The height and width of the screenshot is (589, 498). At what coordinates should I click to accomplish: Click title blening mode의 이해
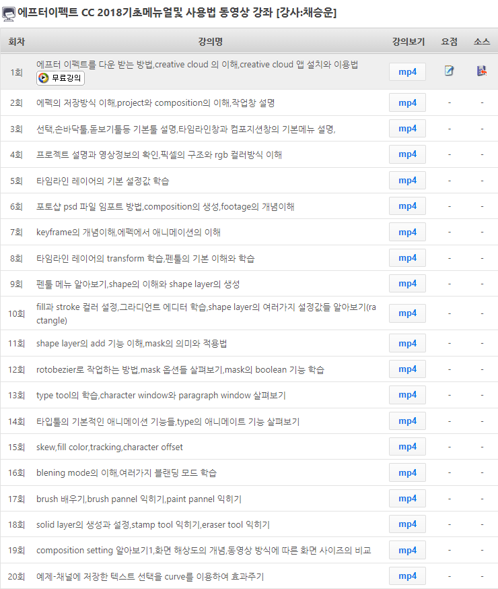pyautogui.click(x=127, y=473)
